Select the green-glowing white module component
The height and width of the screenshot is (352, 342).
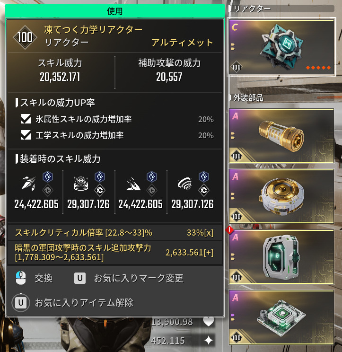(x=281, y=257)
